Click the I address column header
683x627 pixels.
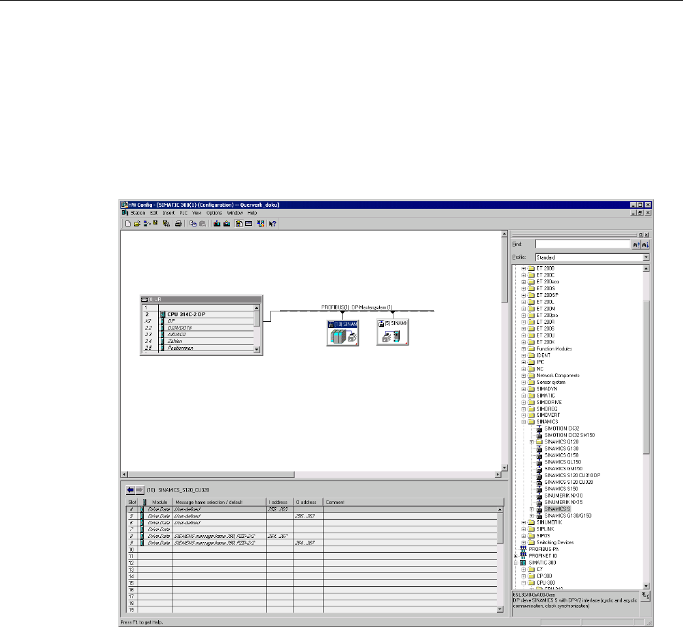coord(280,502)
